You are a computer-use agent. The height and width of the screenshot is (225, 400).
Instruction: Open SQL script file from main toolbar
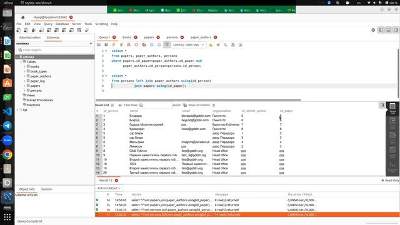point(26,30)
